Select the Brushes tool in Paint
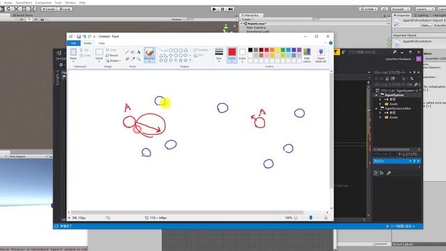Image resolution: width=446 pixels, height=251 pixels. pos(149,55)
